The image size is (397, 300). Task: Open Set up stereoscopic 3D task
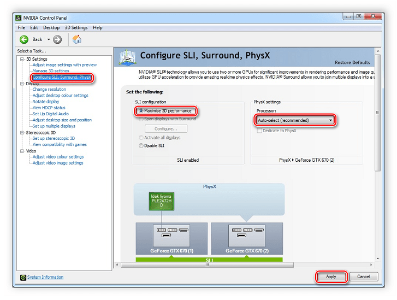[x=54, y=138]
